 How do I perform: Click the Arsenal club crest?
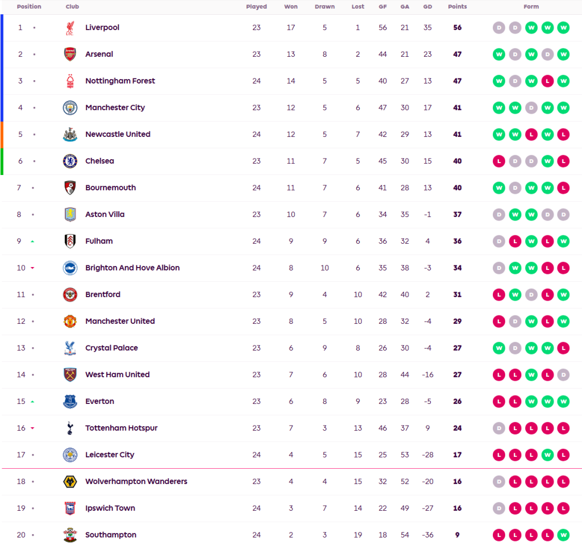click(69, 55)
